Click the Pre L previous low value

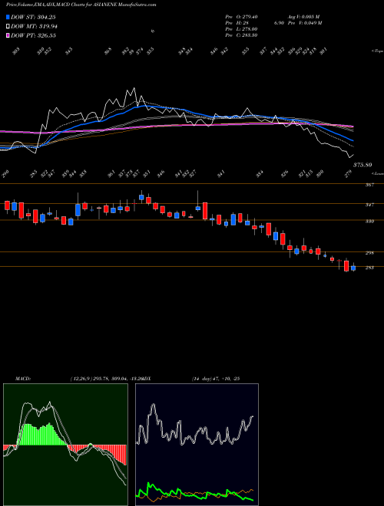[x=241, y=29]
